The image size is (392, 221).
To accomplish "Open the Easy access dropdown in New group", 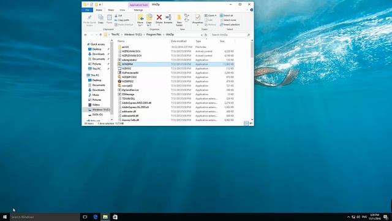I will (x=186, y=20).
